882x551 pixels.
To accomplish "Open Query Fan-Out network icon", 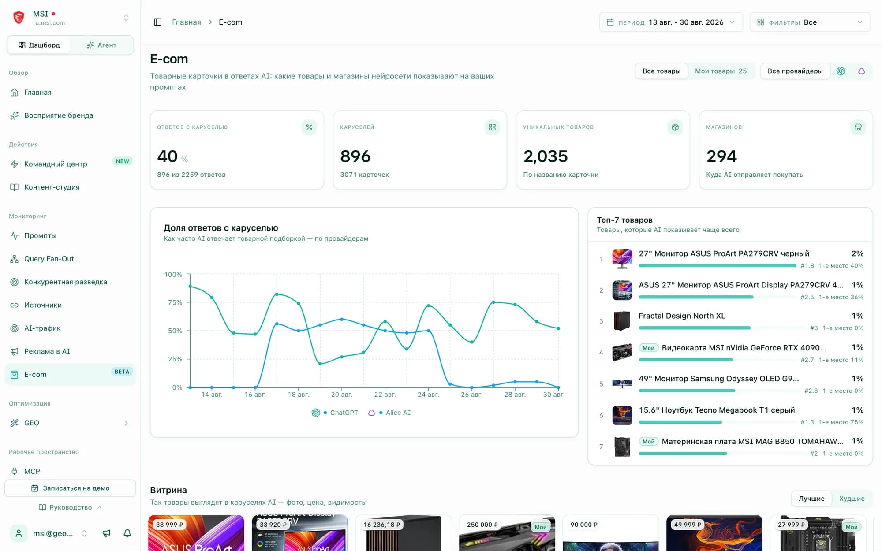I will [15, 259].
